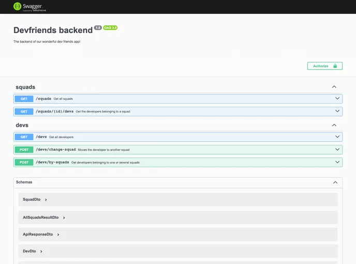Click the POST badge for /devs/change-squad
The height and width of the screenshot is (264, 356).
[x=24, y=150]
